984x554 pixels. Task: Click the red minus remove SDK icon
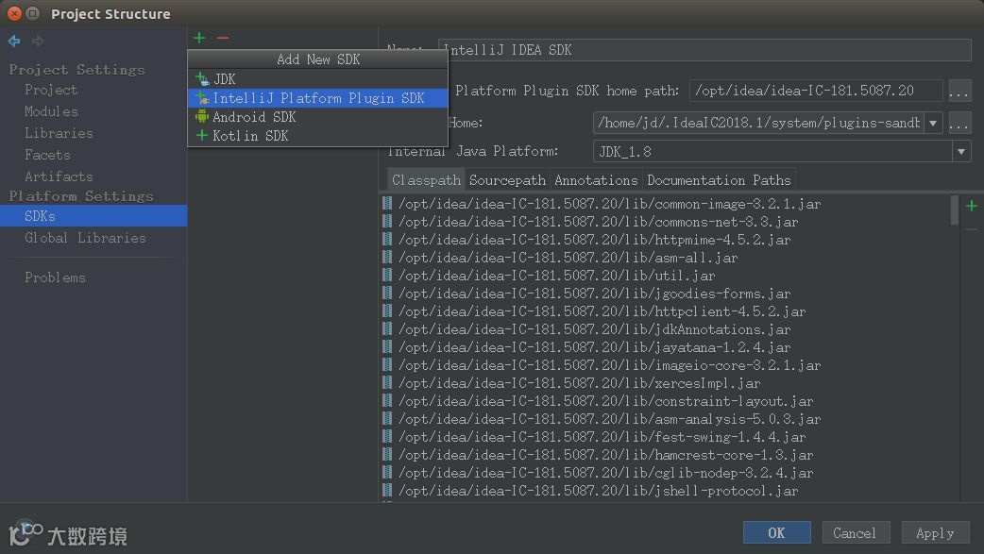[223, 39]
